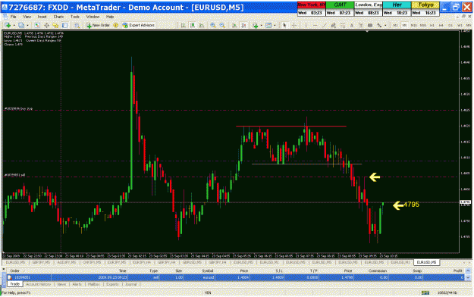Toggle the M5 timeframe button
474x297 pixels.
[x=404, y=25]
